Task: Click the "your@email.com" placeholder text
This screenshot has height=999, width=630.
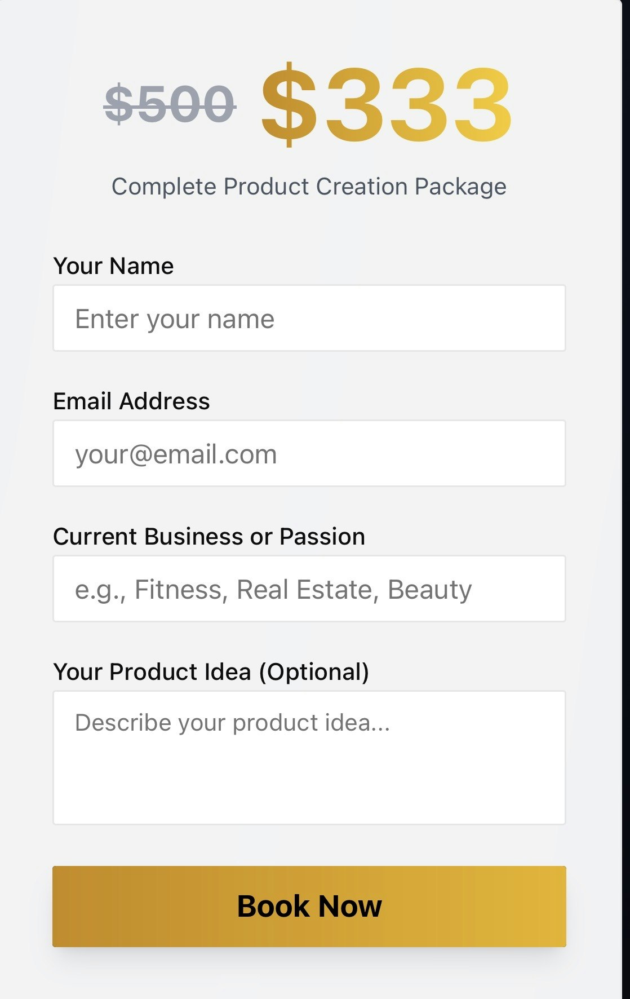Action: pyautogui.click(x=176, y=454)
